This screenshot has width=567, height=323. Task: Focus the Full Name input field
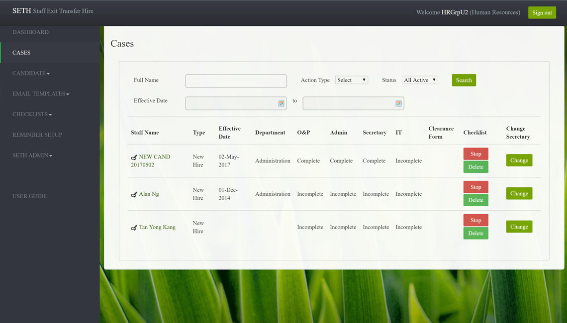pyautogui.click(x=236, y=81)
